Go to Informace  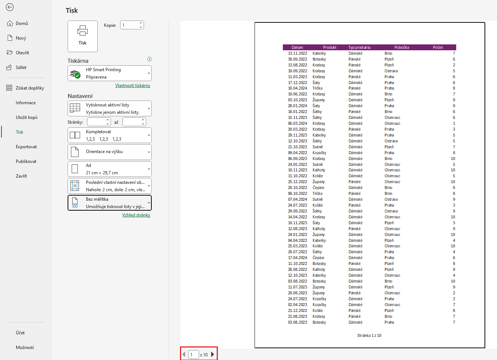pos(26,103)
